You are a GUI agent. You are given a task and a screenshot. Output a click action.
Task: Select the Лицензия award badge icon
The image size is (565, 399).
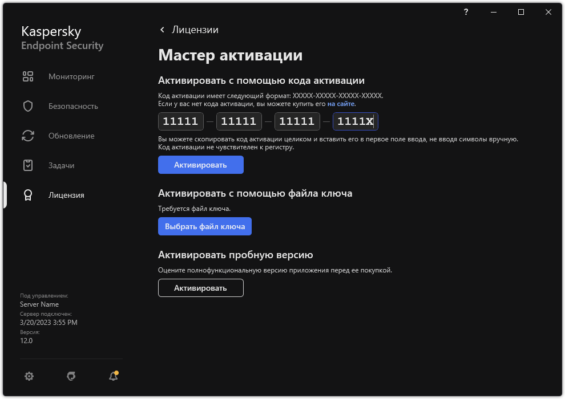click(x=28, y=194)
